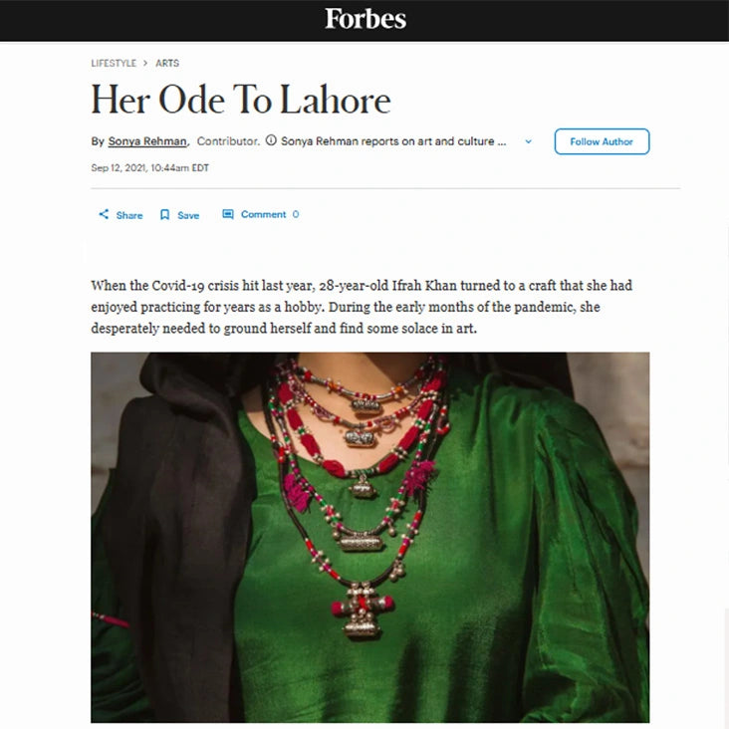729x729 pixels.
Task: Open the LIFESTYLE breadcrumb
Action: pos(114,63)
